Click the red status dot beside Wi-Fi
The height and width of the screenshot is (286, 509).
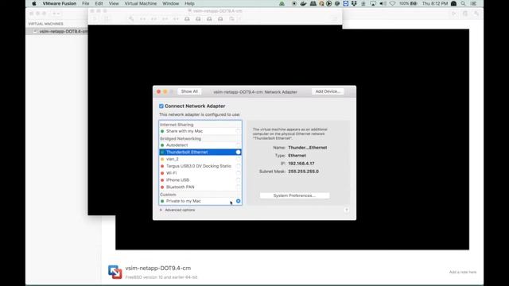click(x=162, y=173)
